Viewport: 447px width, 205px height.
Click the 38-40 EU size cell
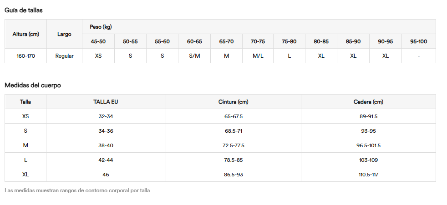click(106, 145)
